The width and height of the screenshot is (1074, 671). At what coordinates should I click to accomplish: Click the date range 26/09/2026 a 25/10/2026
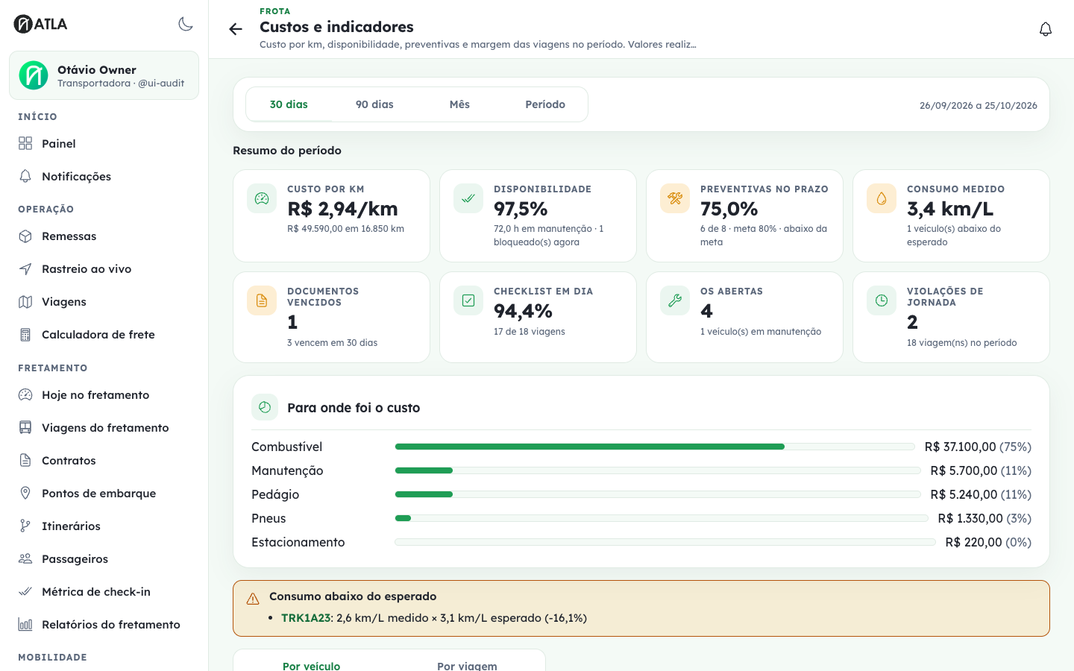click(x=979, y=105)
